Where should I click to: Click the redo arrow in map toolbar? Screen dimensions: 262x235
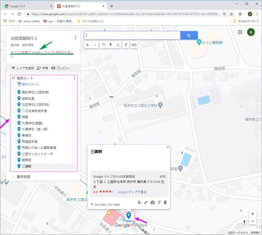pos(95,45)
